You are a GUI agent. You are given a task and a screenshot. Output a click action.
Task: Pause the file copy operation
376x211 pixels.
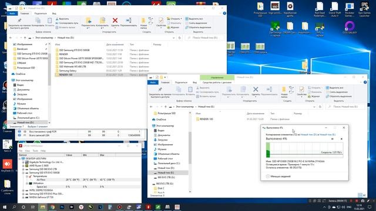tap(333, 139)
